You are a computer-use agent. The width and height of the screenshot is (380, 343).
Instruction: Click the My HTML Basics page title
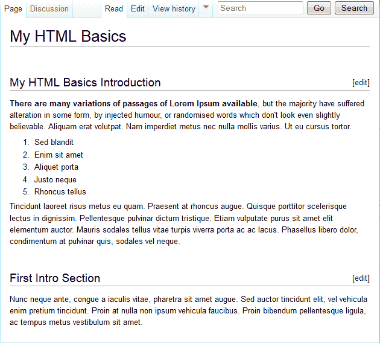[x=68, y=36]
